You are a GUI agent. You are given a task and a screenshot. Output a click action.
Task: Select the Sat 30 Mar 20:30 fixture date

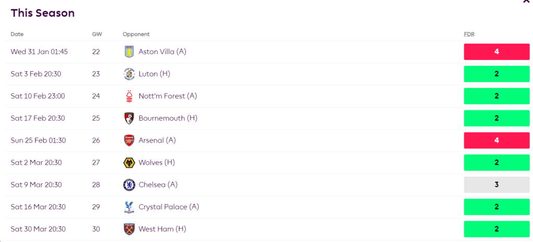tap(39, 229)
